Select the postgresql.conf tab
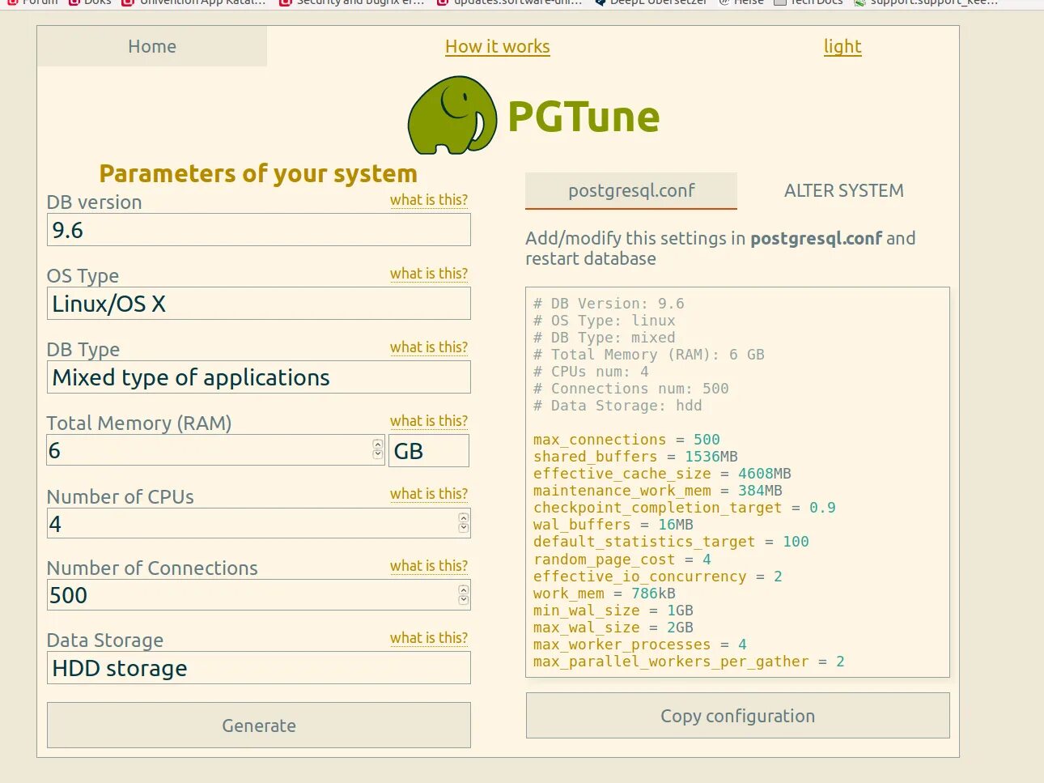This screenshot has height=783, width=1044. coord(631,190)
